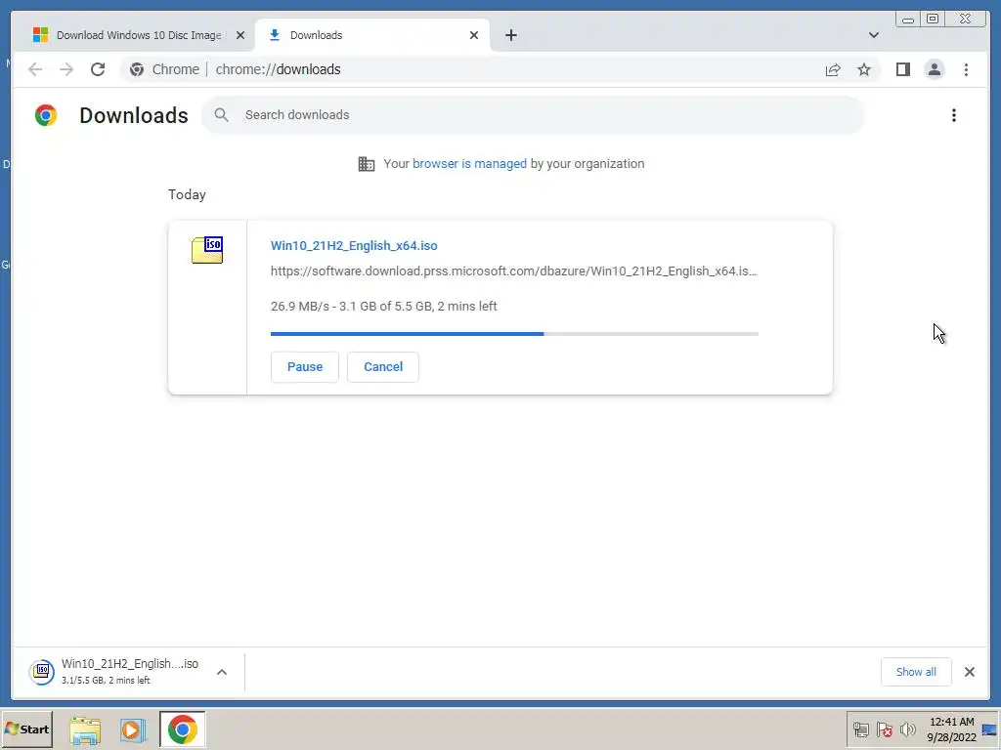Click the managed organization building icon
This screenshot has width=1001, height=750.
pos(367,164)
